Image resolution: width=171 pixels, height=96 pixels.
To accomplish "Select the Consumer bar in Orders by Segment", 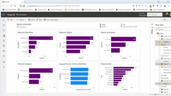I will 123,39.
